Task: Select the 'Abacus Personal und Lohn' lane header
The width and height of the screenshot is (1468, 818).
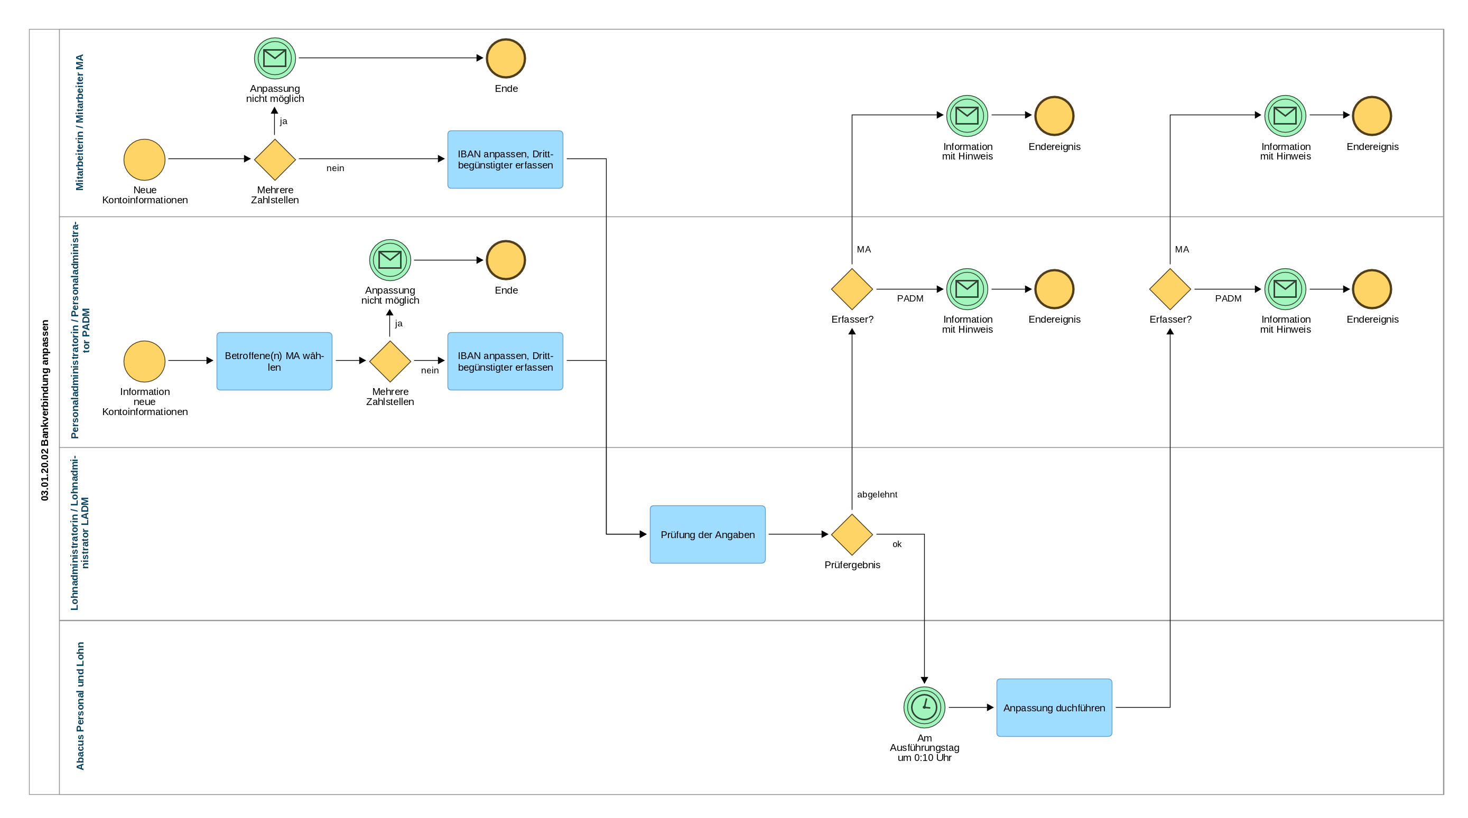Action: pyautogui.click(x=80, y=707)
